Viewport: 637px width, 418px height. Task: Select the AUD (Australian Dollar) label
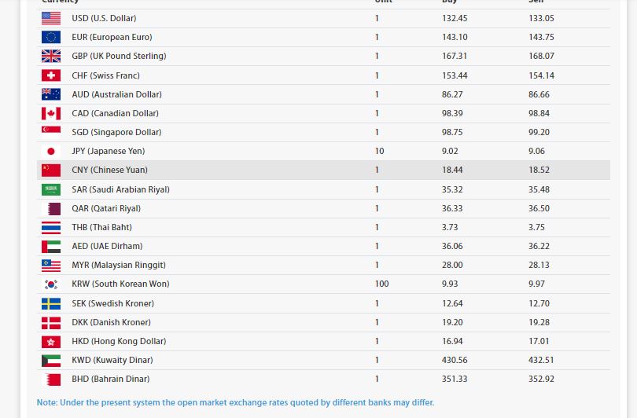point(115,94)
